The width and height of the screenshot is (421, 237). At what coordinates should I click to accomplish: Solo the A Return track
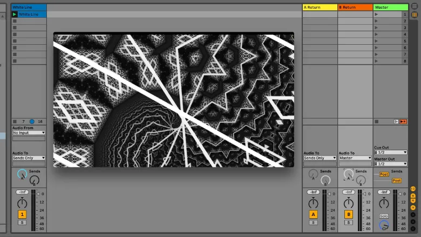(313, 222)
